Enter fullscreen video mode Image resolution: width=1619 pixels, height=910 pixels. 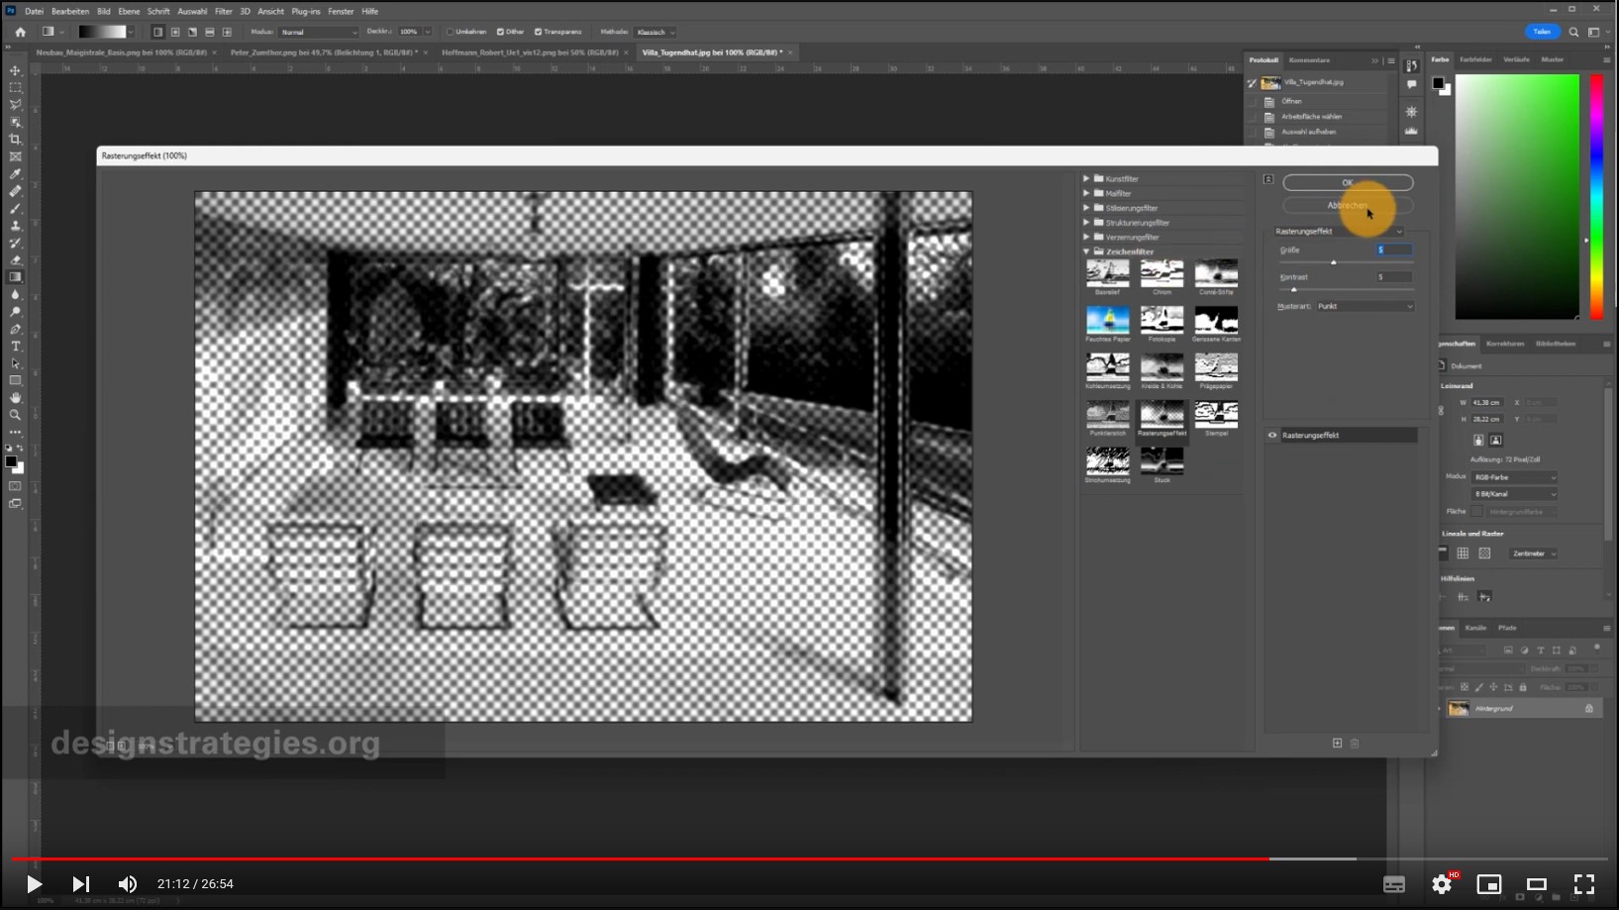point(1584,884)
